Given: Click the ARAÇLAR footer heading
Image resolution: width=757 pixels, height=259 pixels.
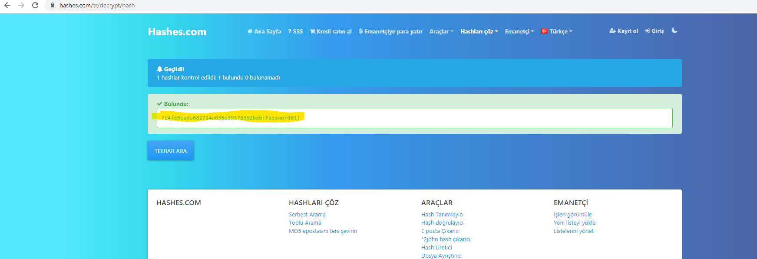Looking at the screenshot, I should (437, 203).
